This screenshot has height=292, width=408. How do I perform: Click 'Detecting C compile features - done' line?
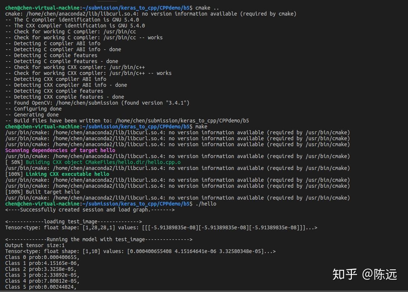click(62, 61)
